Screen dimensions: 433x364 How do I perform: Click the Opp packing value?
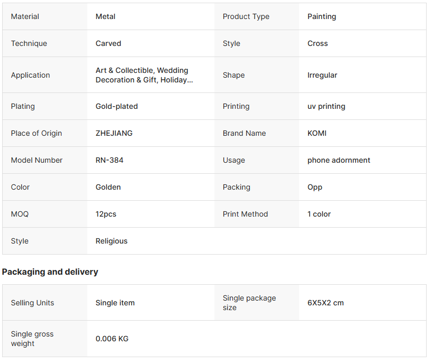(x=314, y=187)
